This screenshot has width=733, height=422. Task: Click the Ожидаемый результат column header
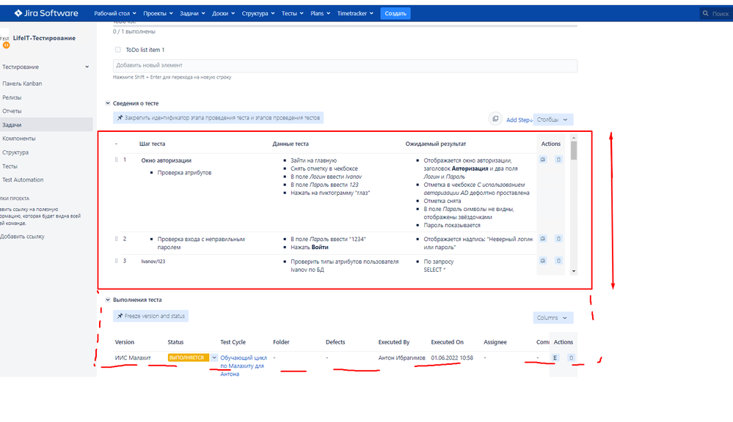[x=436, y=144]
